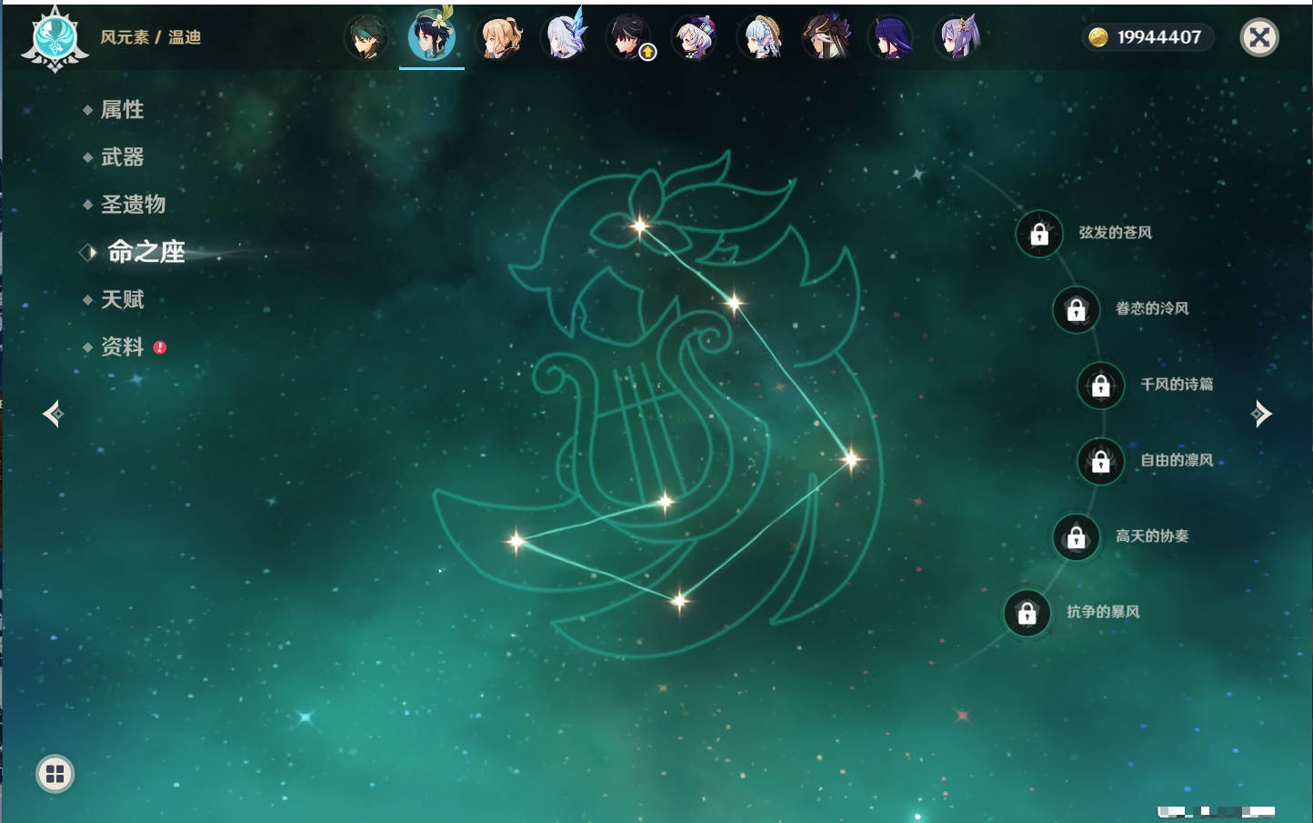Open the 天赋 talents menu
The image size is (1313, 823).
(123, 299)
